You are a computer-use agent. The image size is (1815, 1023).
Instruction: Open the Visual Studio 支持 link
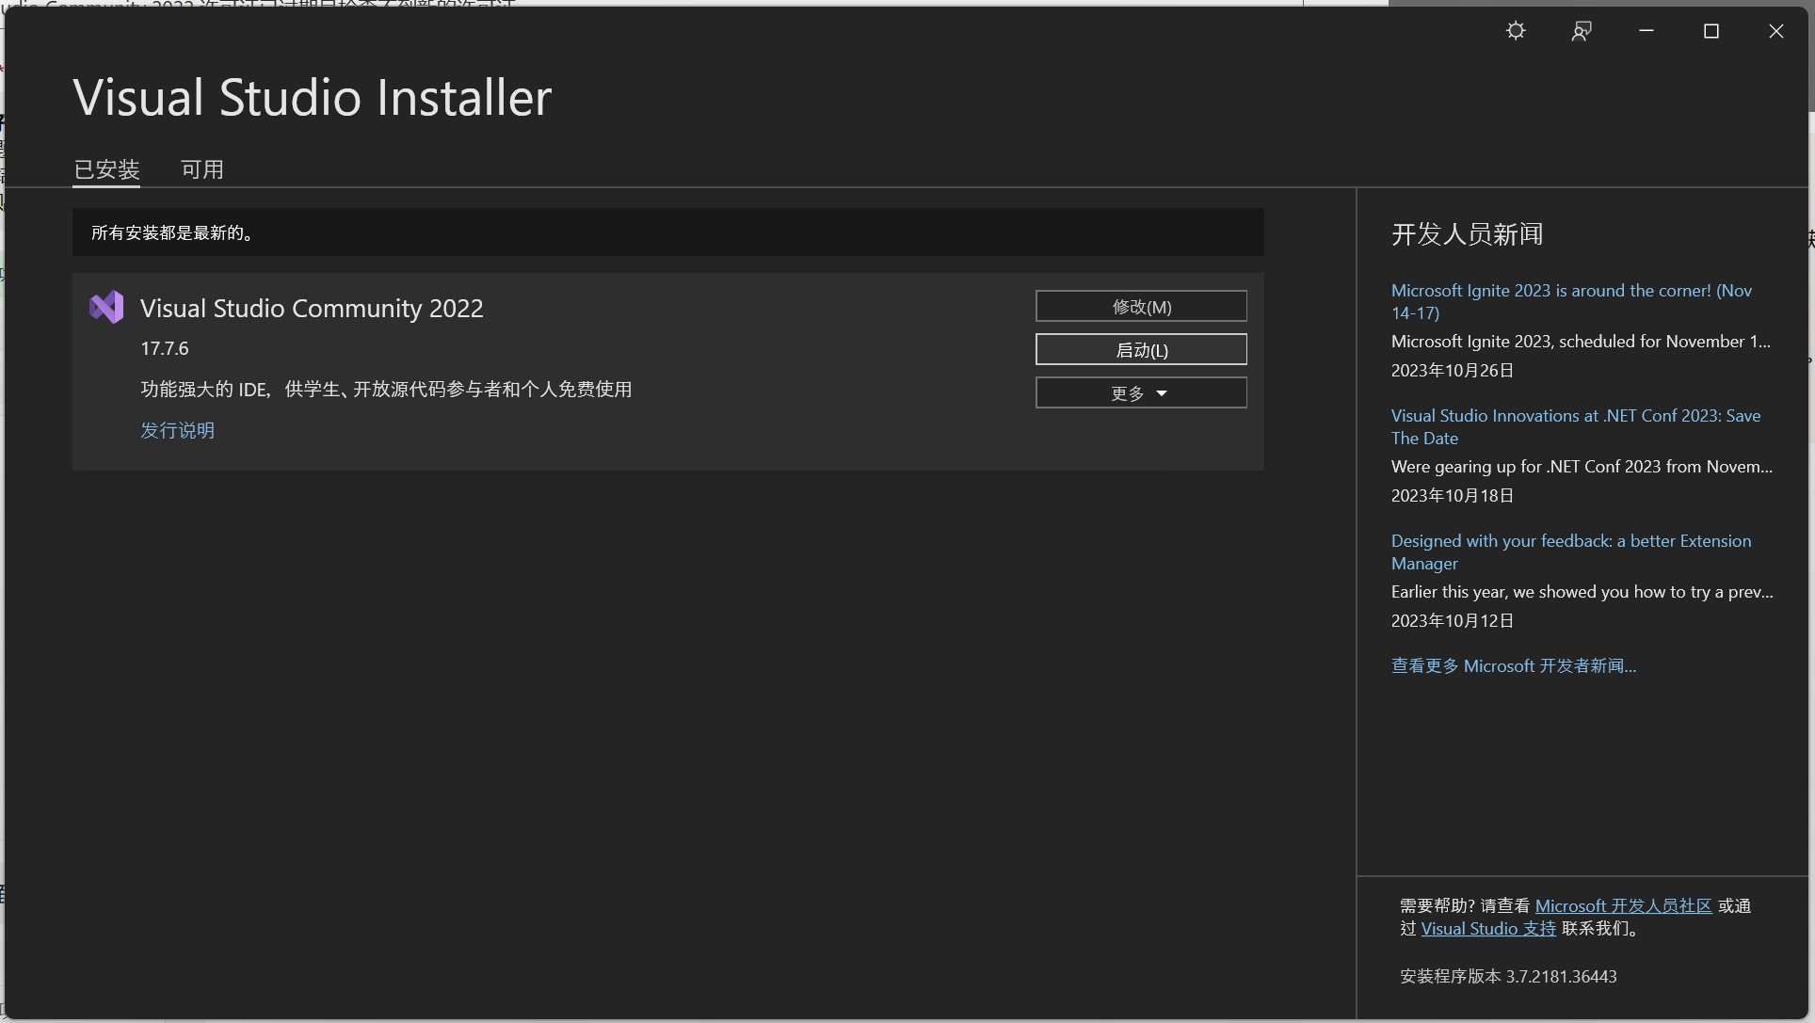click(1488, 928)
